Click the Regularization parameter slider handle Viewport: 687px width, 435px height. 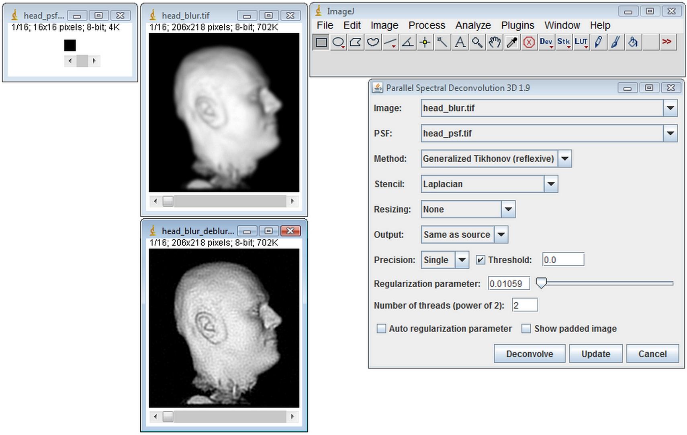[x=542, y=283]
